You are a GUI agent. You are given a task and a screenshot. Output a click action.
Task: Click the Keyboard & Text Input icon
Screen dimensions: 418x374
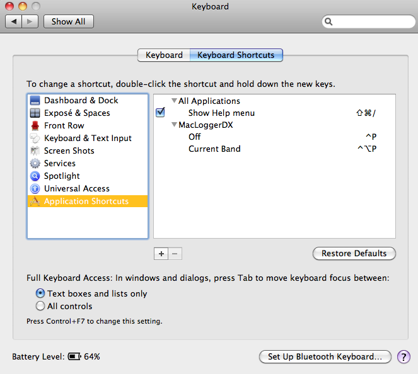pos(35,138)
